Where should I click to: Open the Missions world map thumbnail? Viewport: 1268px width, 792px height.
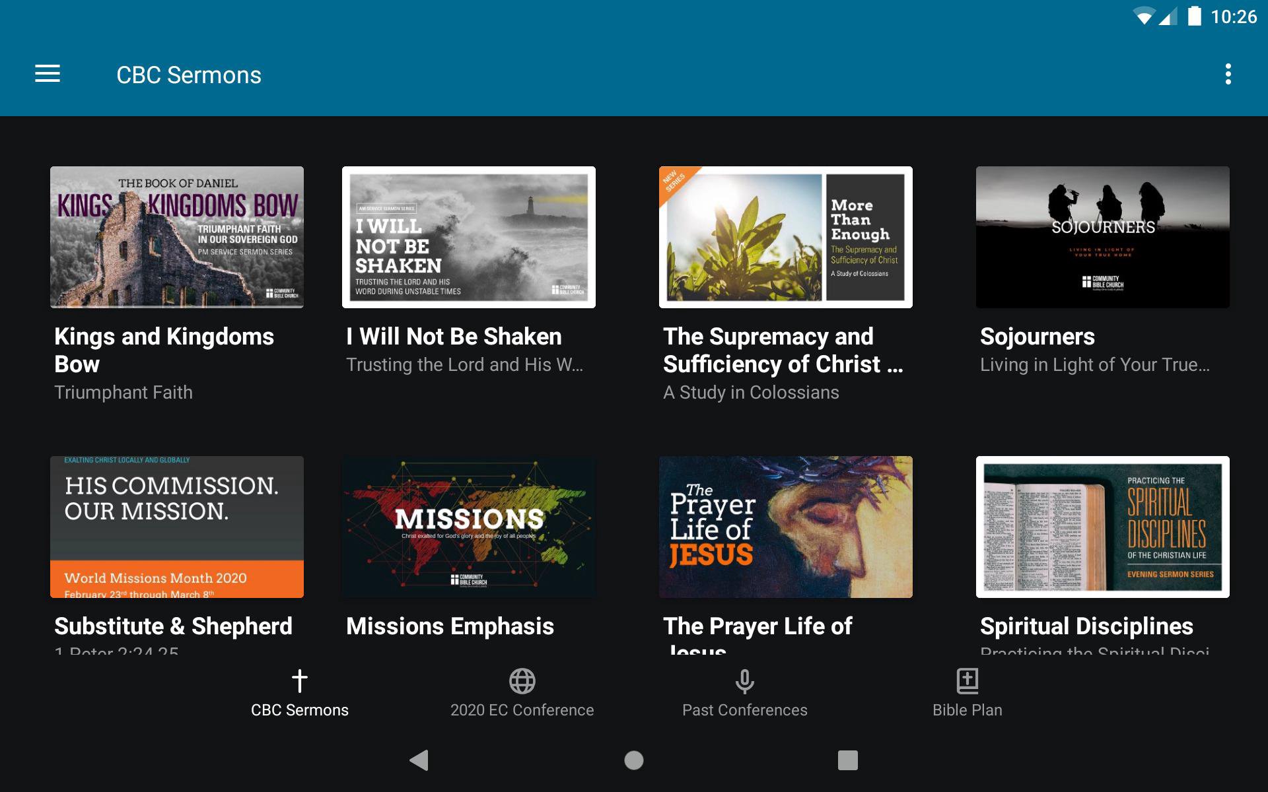coord(469,527)
